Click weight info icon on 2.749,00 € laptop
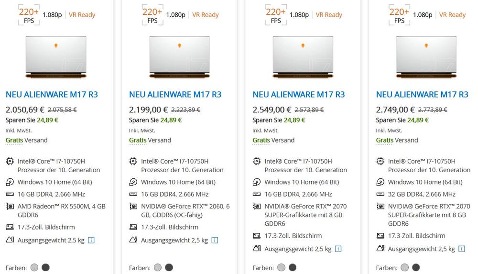478x274 pixels. pyautogui.click(x=462, y=249)
